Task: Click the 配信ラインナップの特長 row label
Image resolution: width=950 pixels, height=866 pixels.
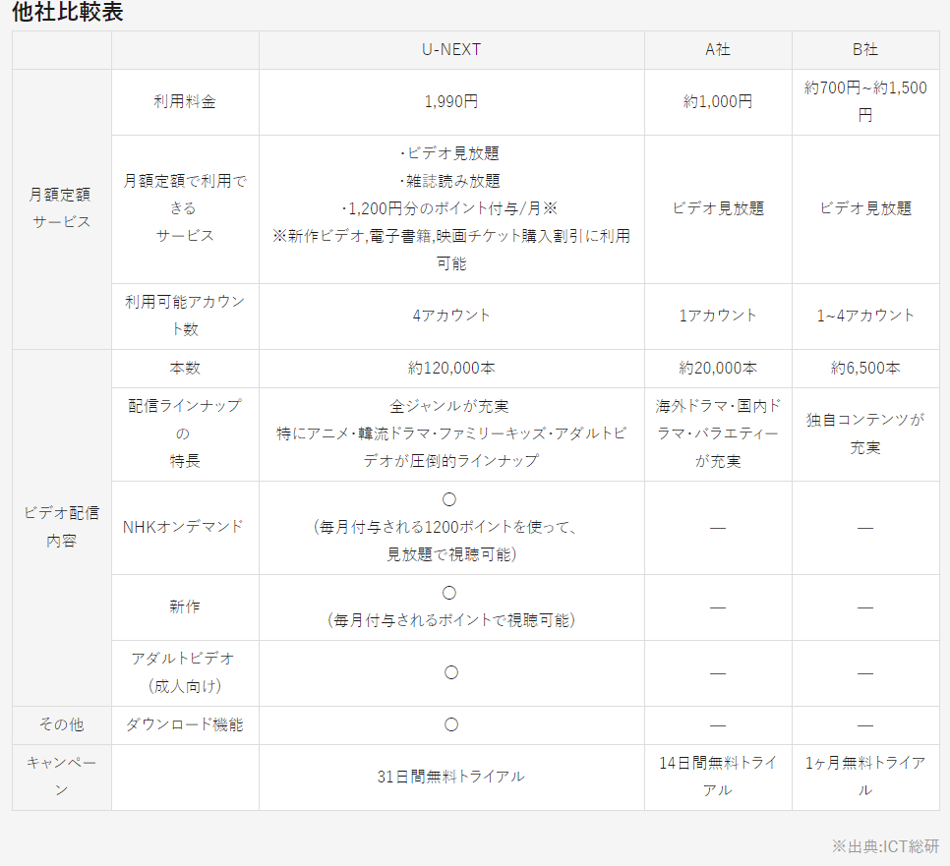Action: pyautogui.click(x=185, y=434)
